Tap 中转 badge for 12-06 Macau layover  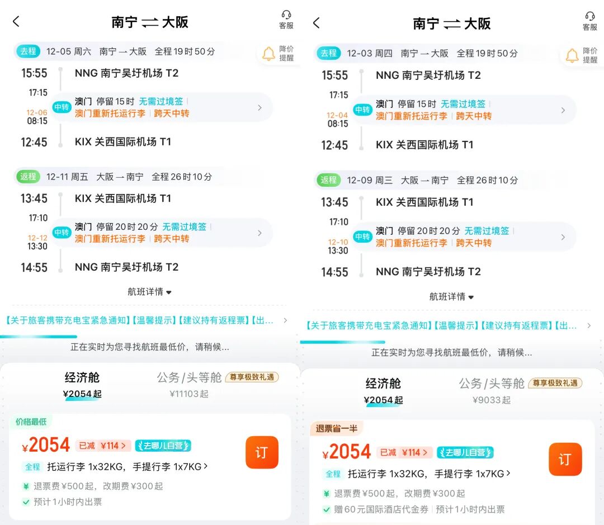click(x=62, y=107)
